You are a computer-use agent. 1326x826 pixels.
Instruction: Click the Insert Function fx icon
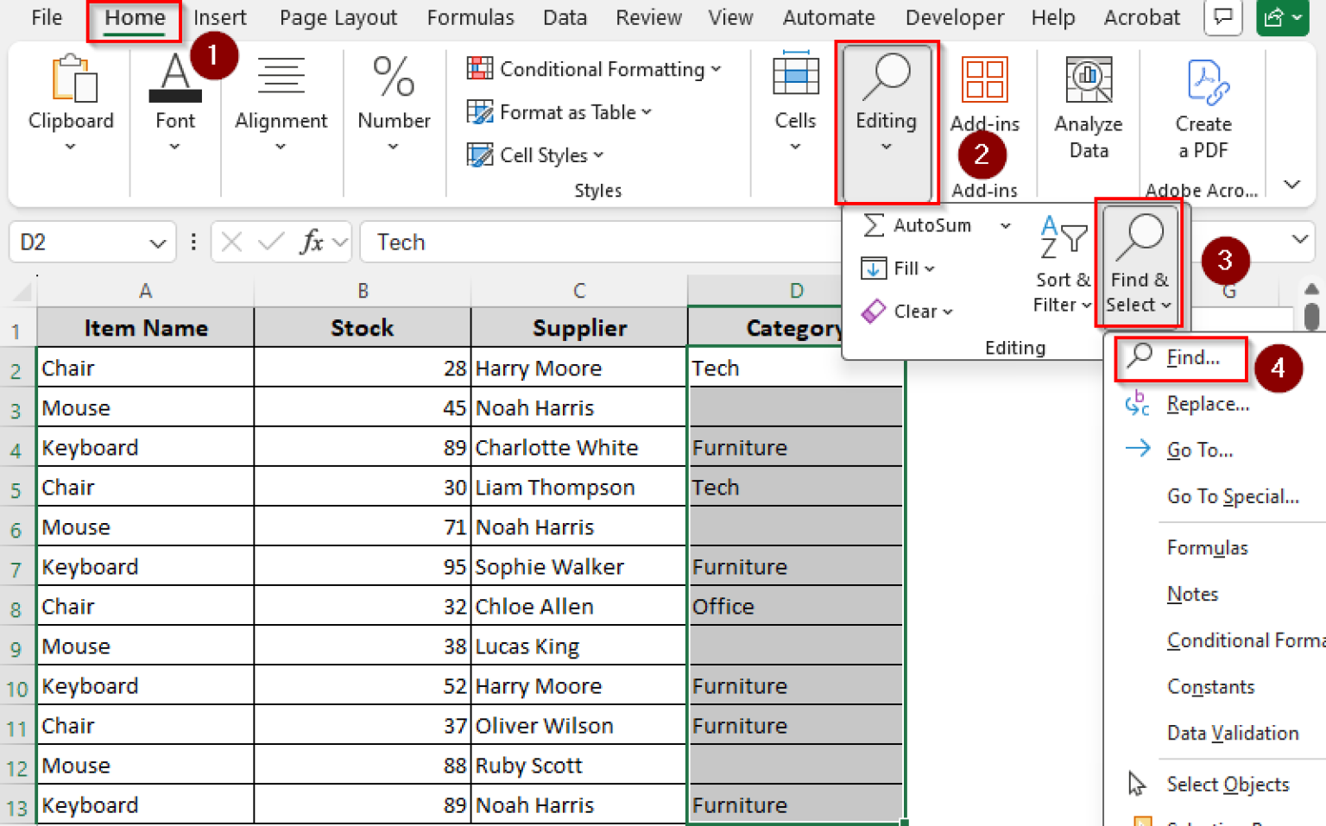[x=313, y=242]
